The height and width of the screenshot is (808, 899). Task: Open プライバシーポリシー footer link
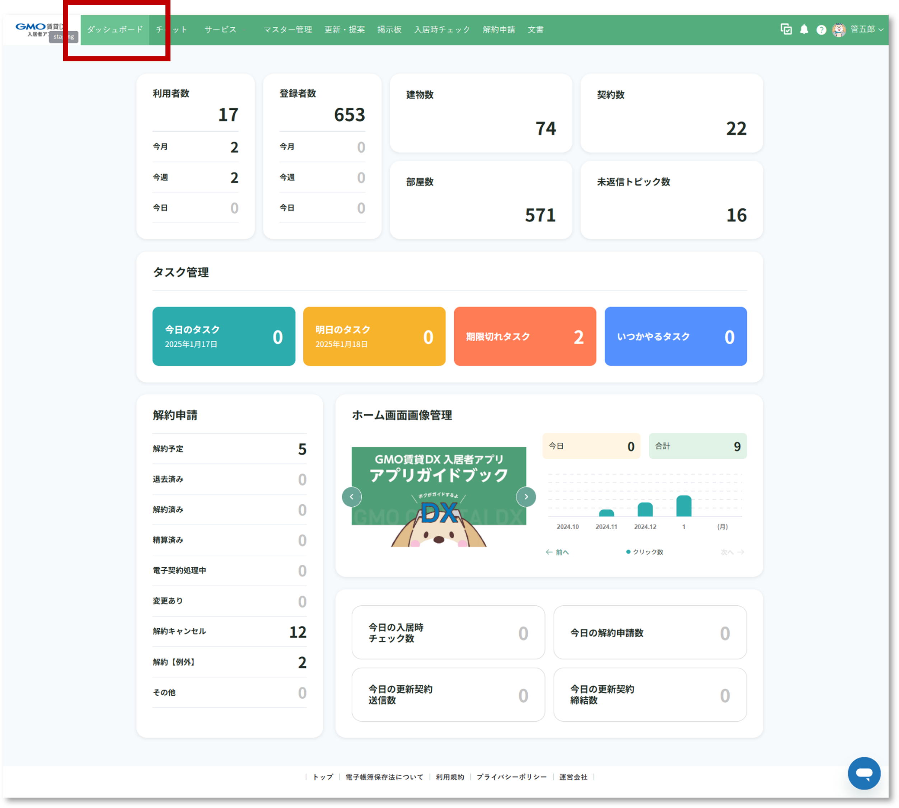(x=511, y=777)
